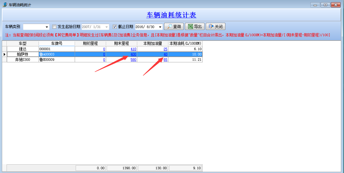
Task: Click the 导出 Excel export button
Action: pos(195,27)
